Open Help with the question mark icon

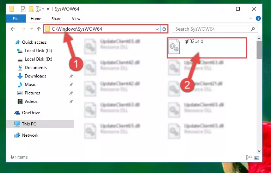258,18
